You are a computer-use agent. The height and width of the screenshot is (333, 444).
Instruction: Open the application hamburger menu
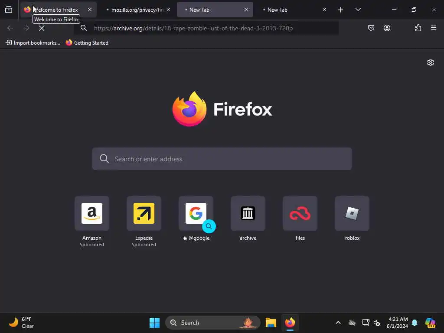434,28
